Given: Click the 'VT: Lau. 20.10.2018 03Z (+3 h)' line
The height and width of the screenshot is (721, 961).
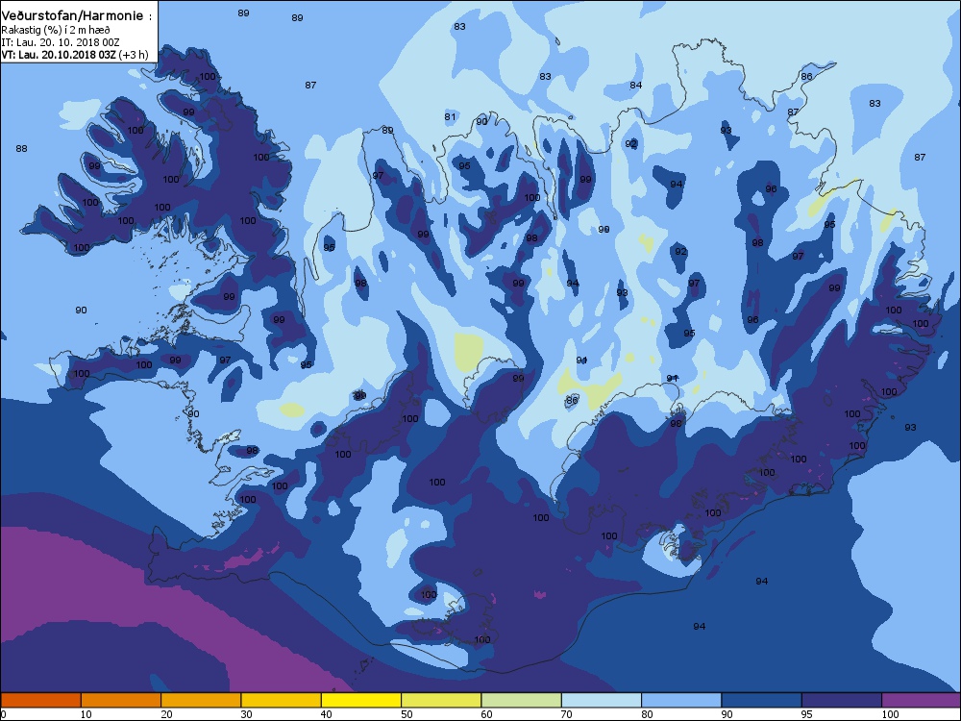Looking at the screenshot, I should tap(75, 55).
